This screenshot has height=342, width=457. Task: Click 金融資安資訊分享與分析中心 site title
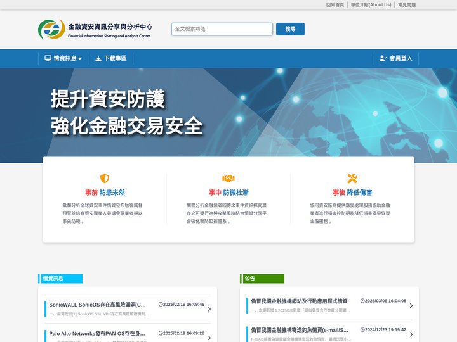click(x=110, y=27)
